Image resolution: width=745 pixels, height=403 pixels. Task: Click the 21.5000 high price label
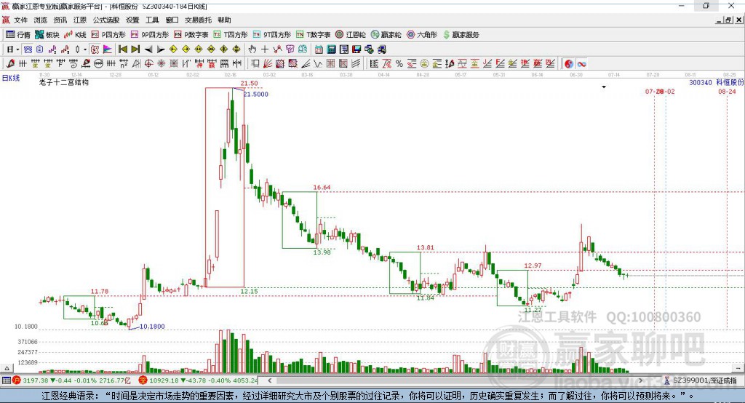(255, 94)
